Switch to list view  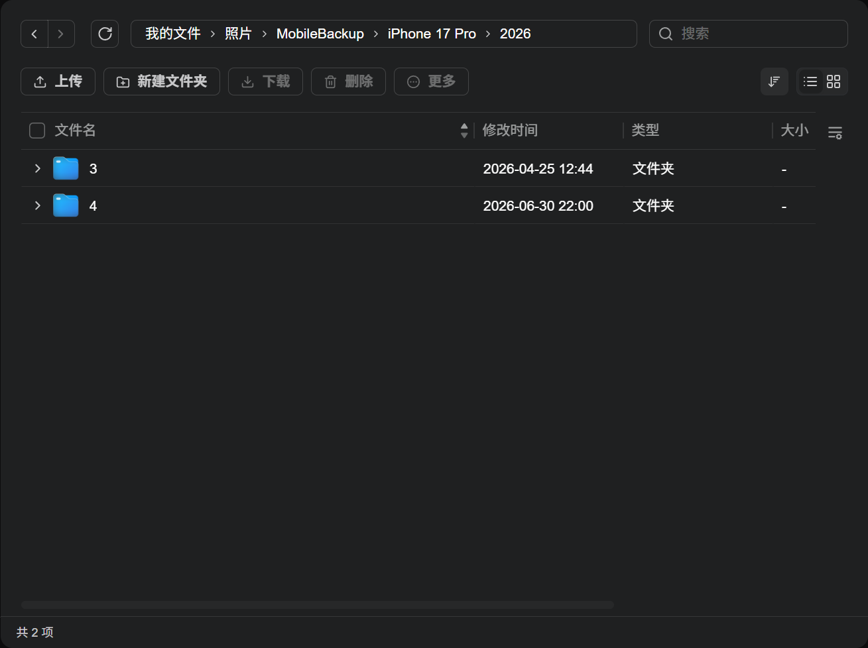point(810,81)
